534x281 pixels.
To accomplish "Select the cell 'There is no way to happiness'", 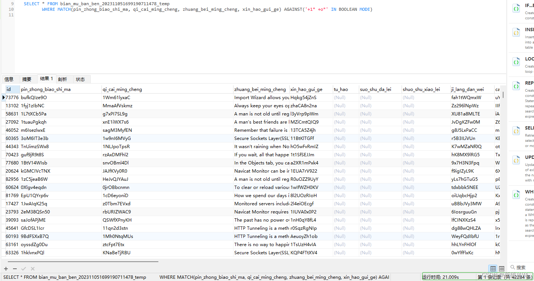I will [261, 244].
